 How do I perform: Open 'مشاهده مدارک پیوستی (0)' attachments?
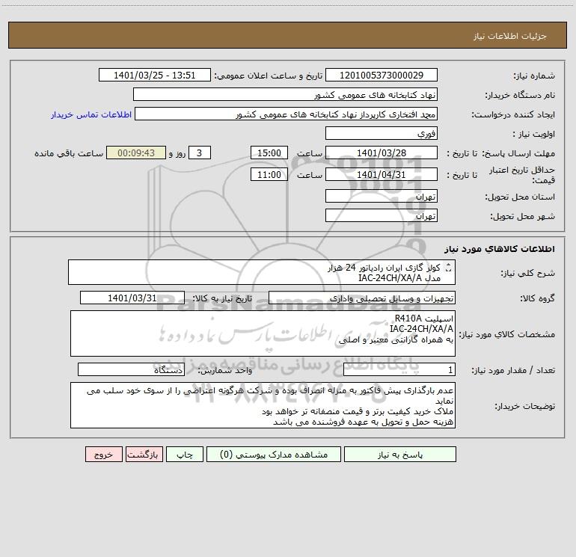click(x=274, y=455)
